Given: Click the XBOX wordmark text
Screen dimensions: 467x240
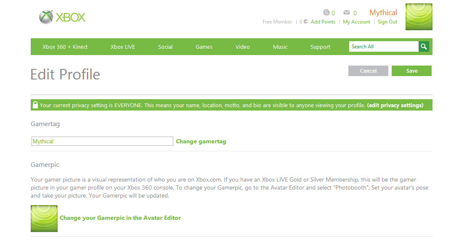Looking at the screenshot, I should [71, 17].
